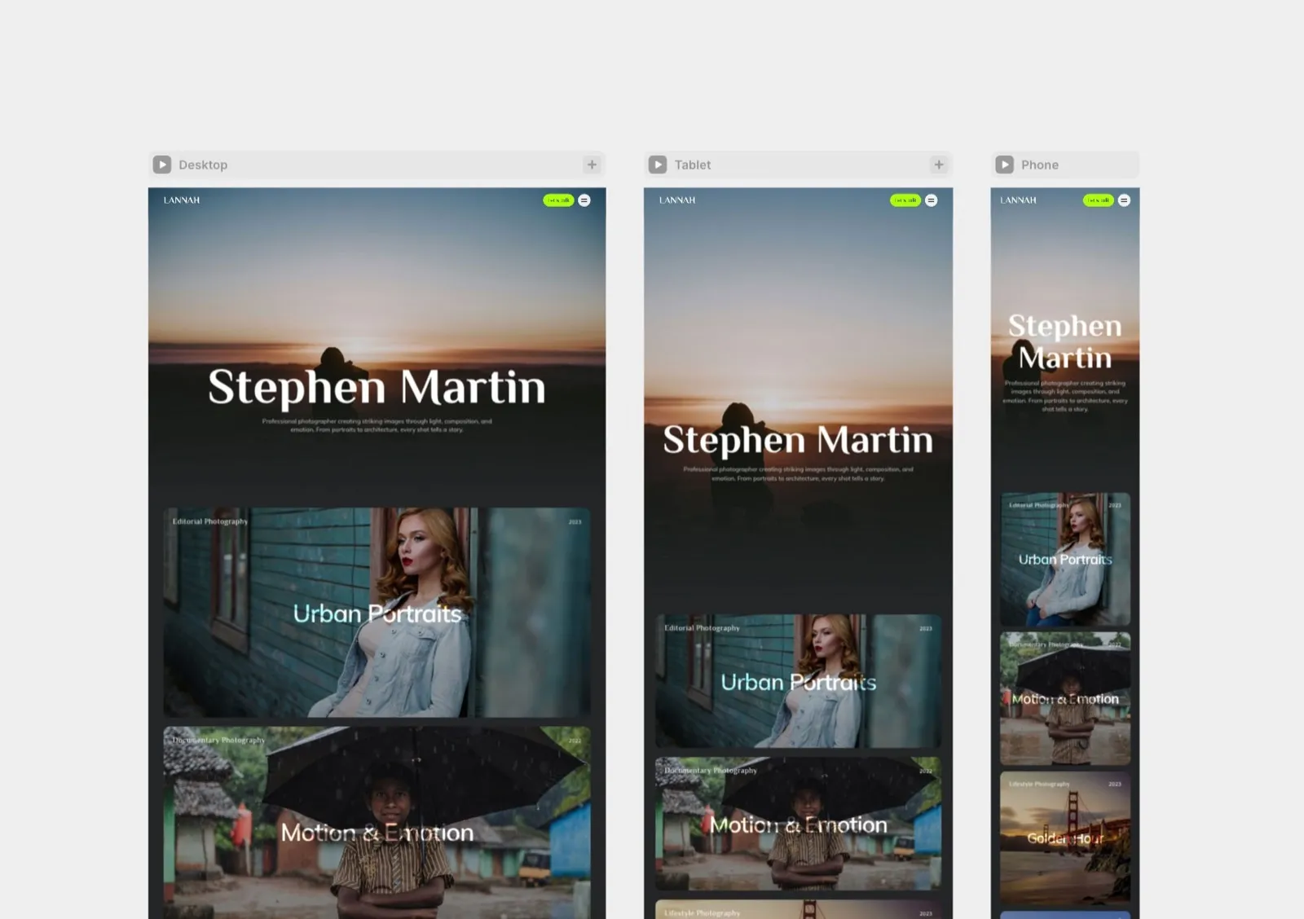Select Stephen Martin heading in Phone frame
The height and width of the screenshot is (919, 1304).
(x=1065, y=341)
